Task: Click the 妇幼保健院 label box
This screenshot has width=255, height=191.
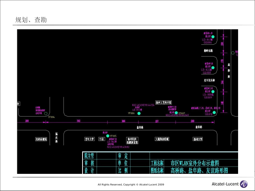Action: [41, 139]
